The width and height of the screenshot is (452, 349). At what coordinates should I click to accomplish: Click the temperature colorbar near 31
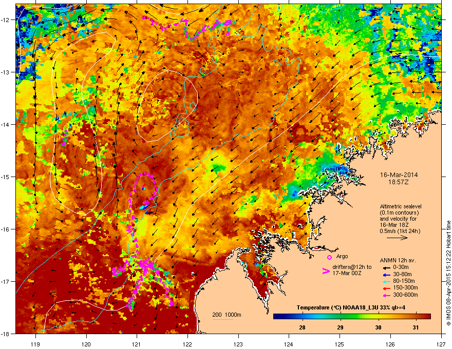tap(416, 317)
